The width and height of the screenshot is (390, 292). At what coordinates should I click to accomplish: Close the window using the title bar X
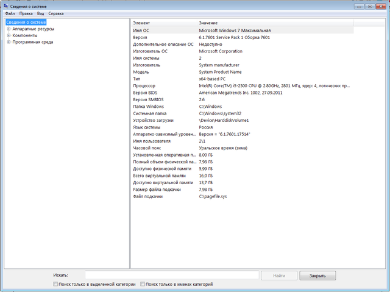381,5
